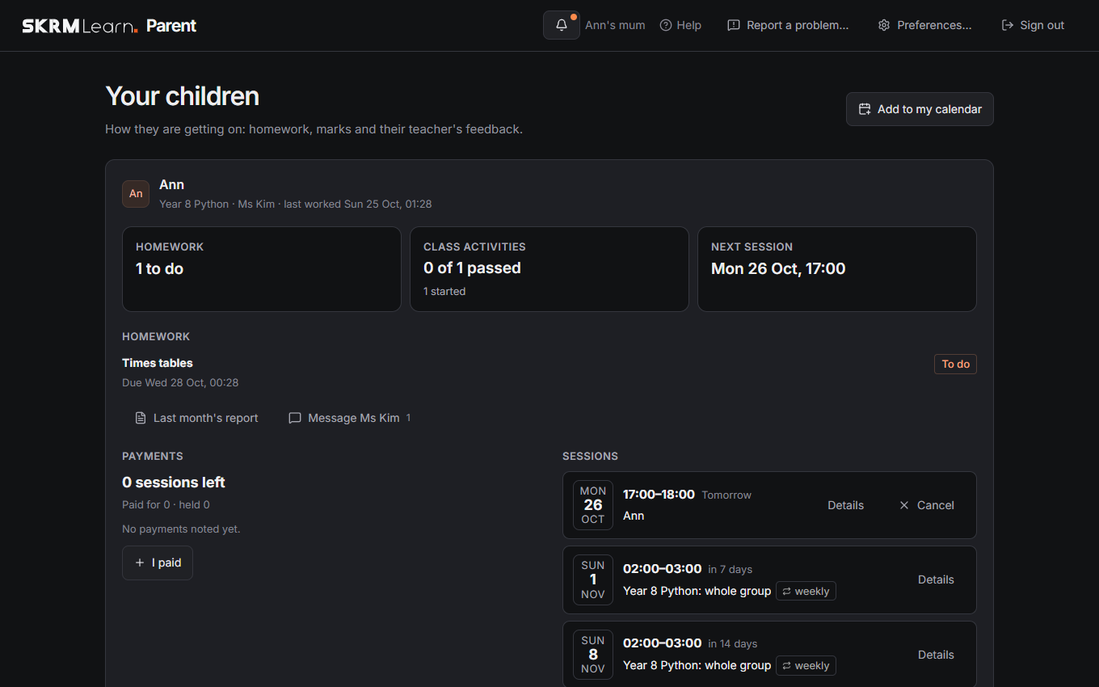Click the Paid for 0 · held 0 text
Image resolution: width=1099 pixels, height=687 pixels.
click(x=166, y=505)
